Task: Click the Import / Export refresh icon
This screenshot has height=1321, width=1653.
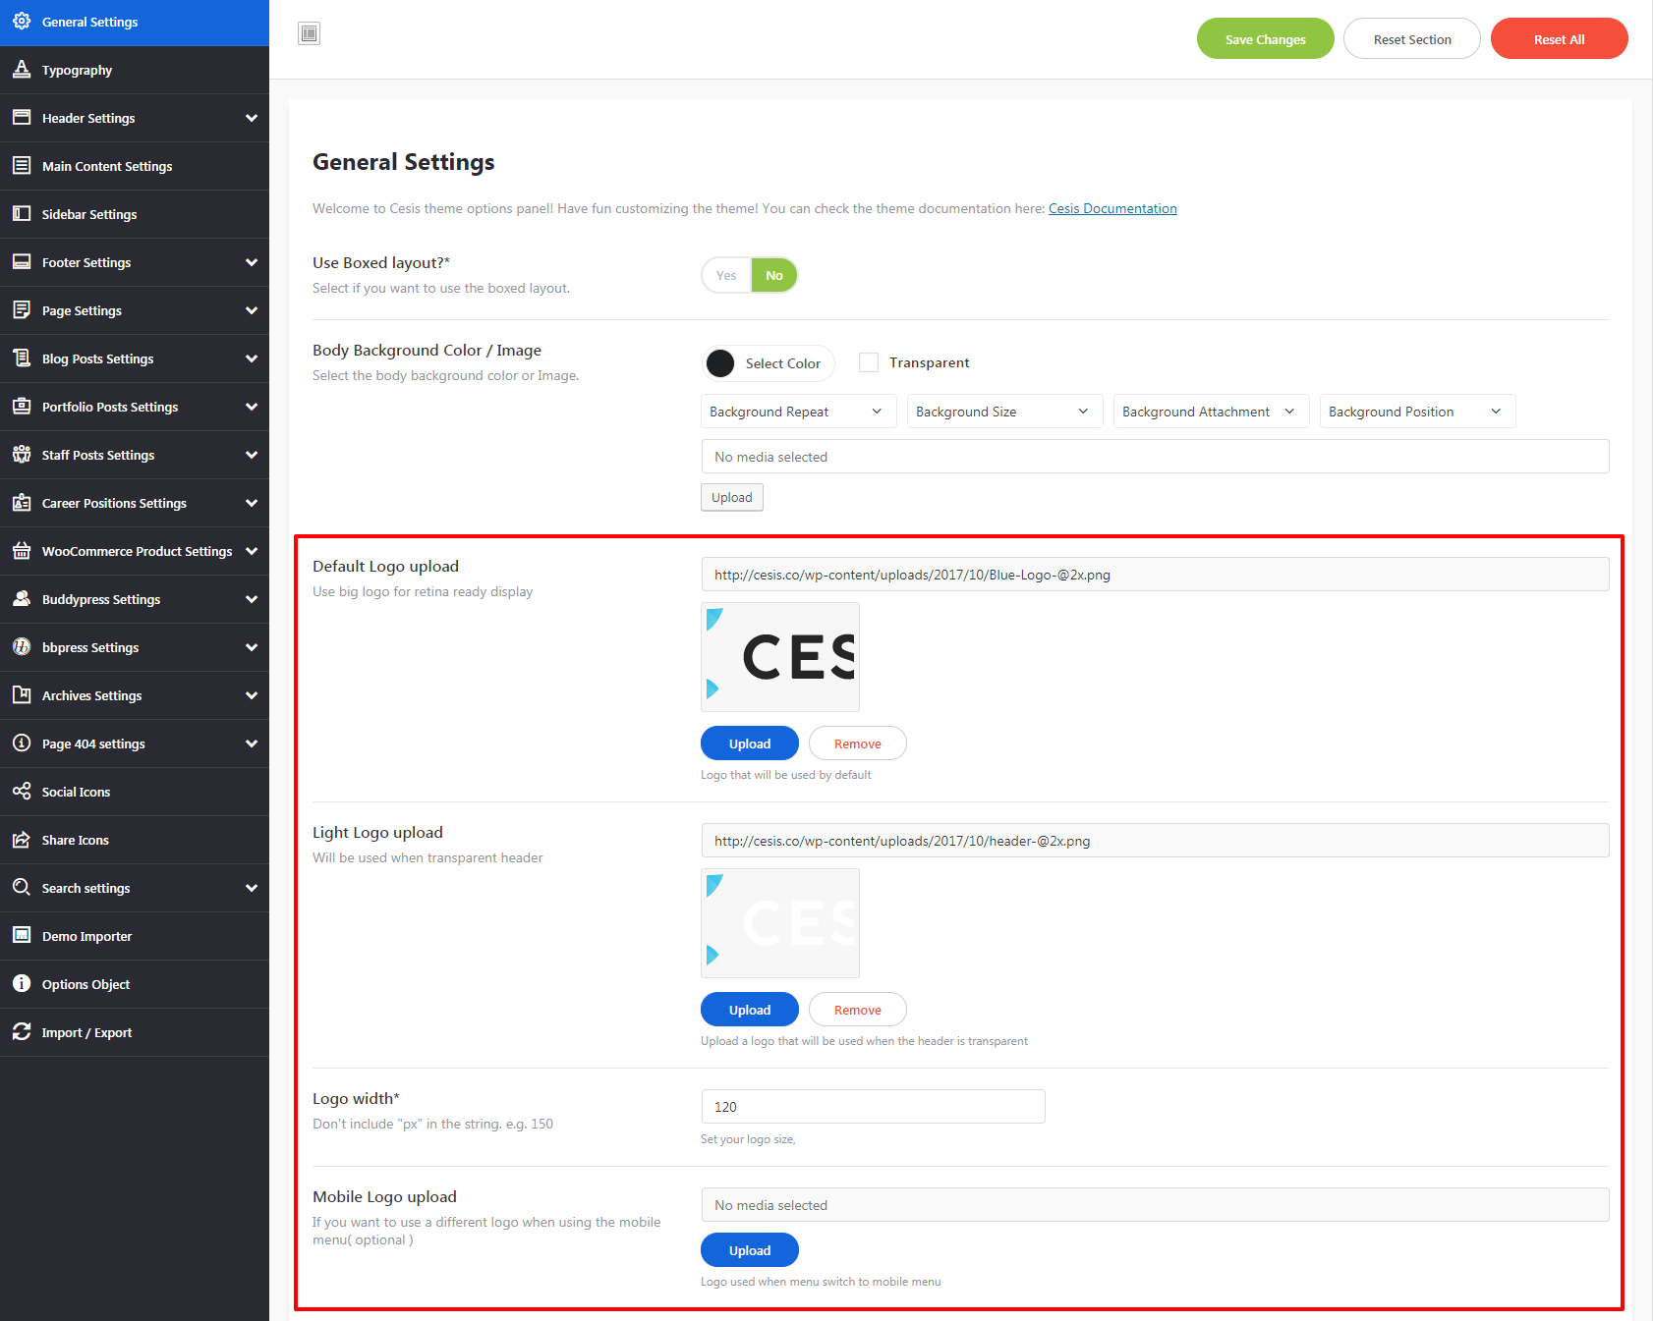Action: (22, 1032)
